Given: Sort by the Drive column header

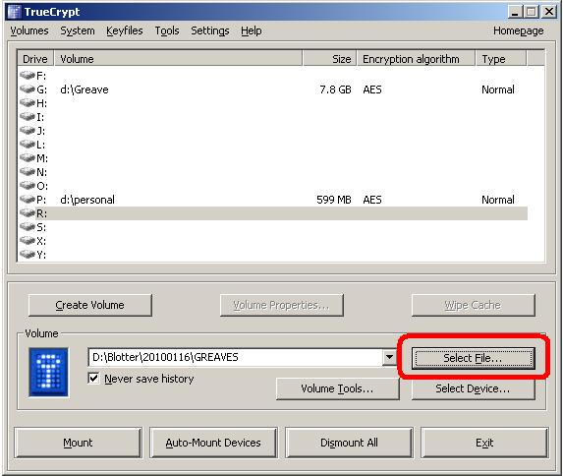Looking at the screenshot, I should pos(35,59).
